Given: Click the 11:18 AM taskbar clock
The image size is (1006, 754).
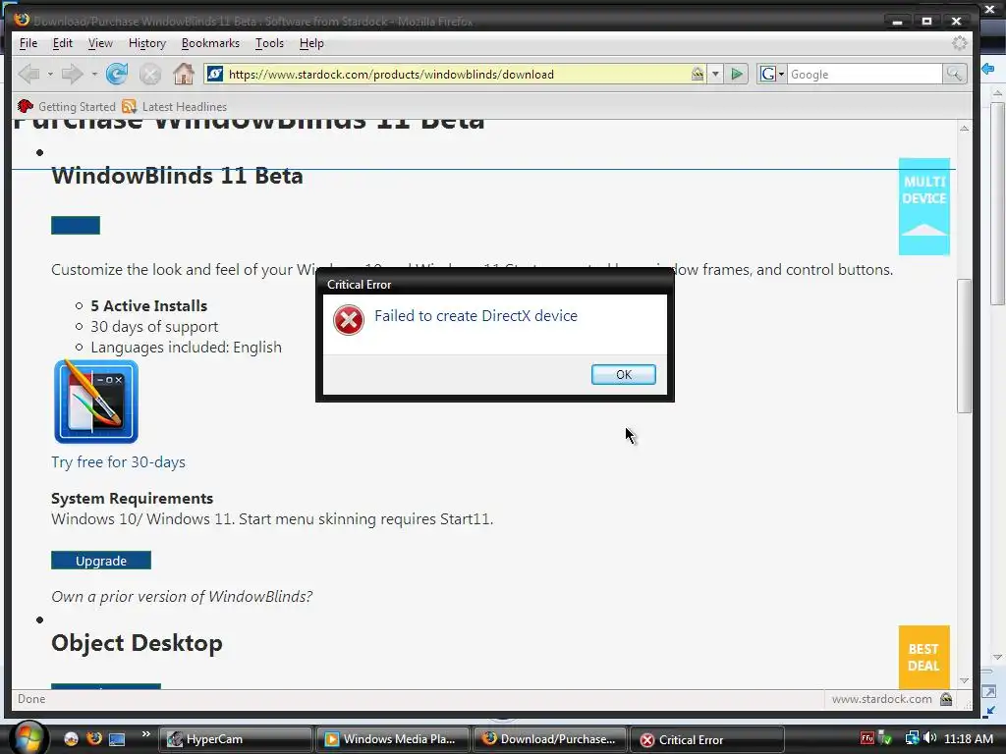Looking at the screenshot, I should (x=969, y=738).
